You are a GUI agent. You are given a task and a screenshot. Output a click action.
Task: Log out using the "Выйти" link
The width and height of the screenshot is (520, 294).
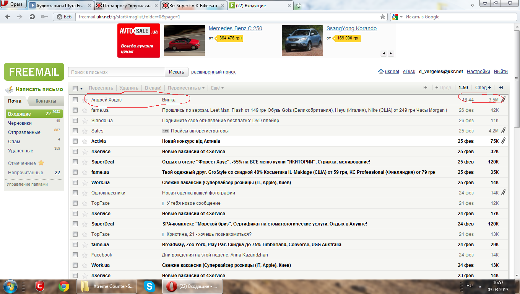pos(501,72)
